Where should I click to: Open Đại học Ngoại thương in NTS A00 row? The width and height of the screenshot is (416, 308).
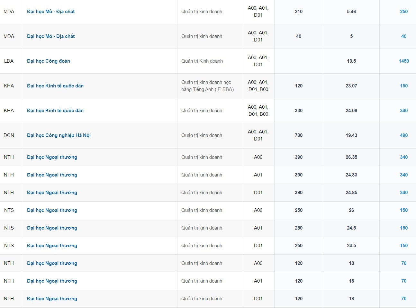52,210
